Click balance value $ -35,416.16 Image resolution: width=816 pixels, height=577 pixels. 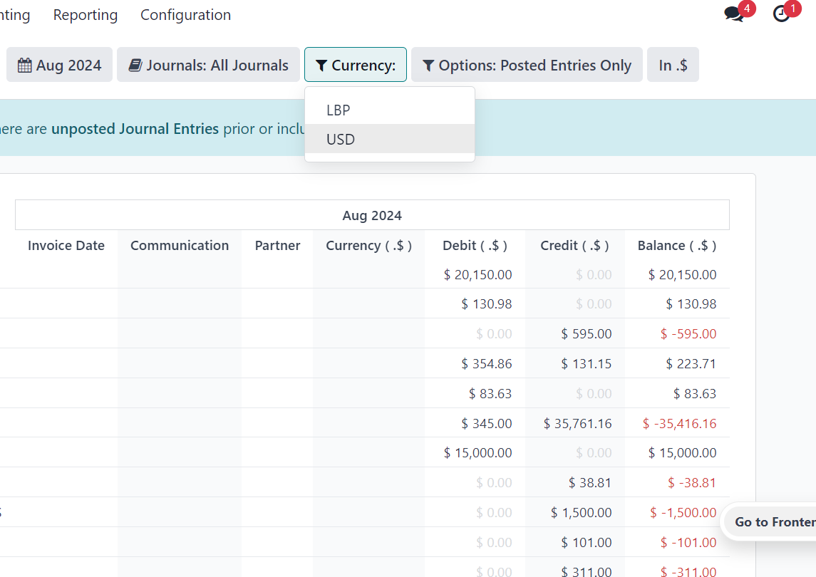coord(680,424)
